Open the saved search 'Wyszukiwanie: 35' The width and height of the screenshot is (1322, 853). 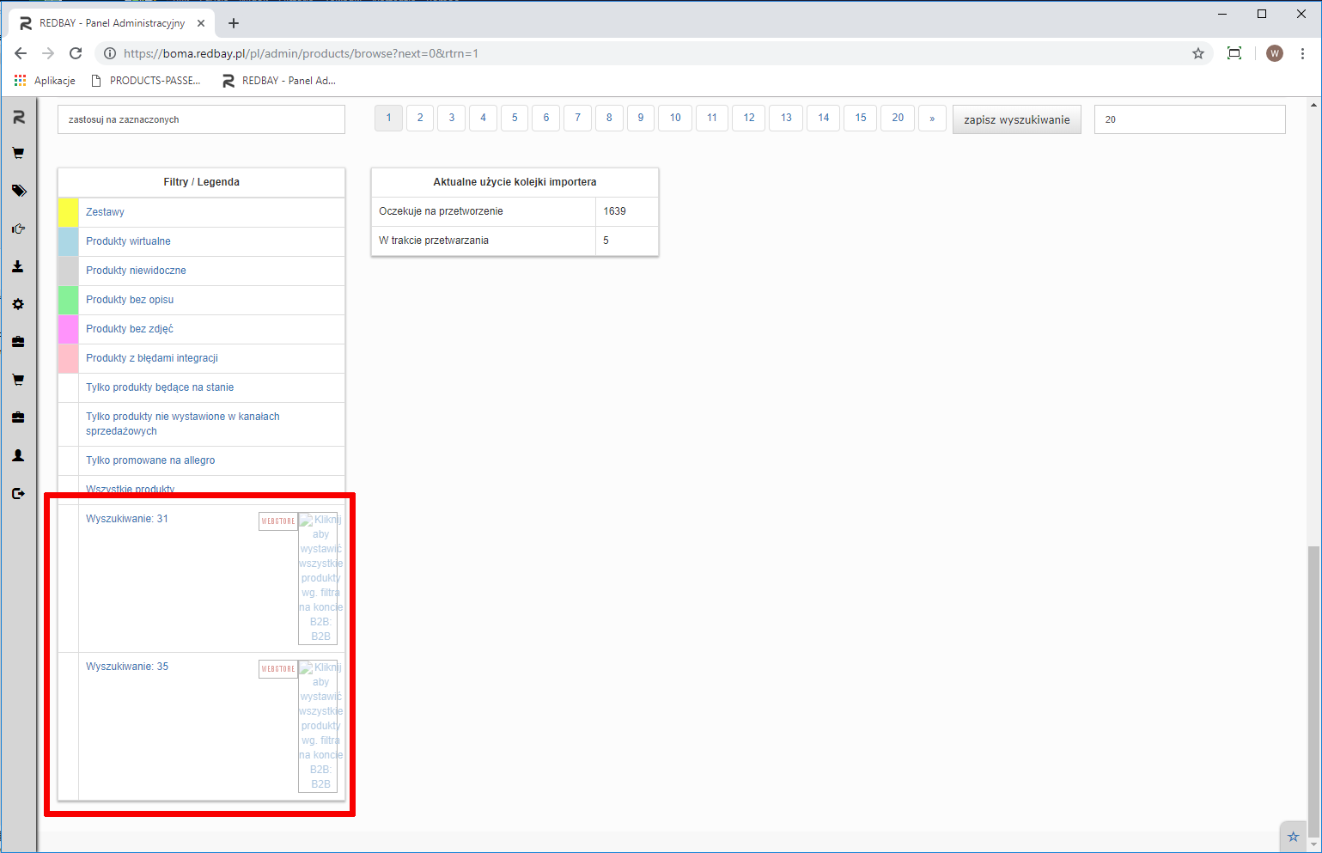(x=127, y=667)
